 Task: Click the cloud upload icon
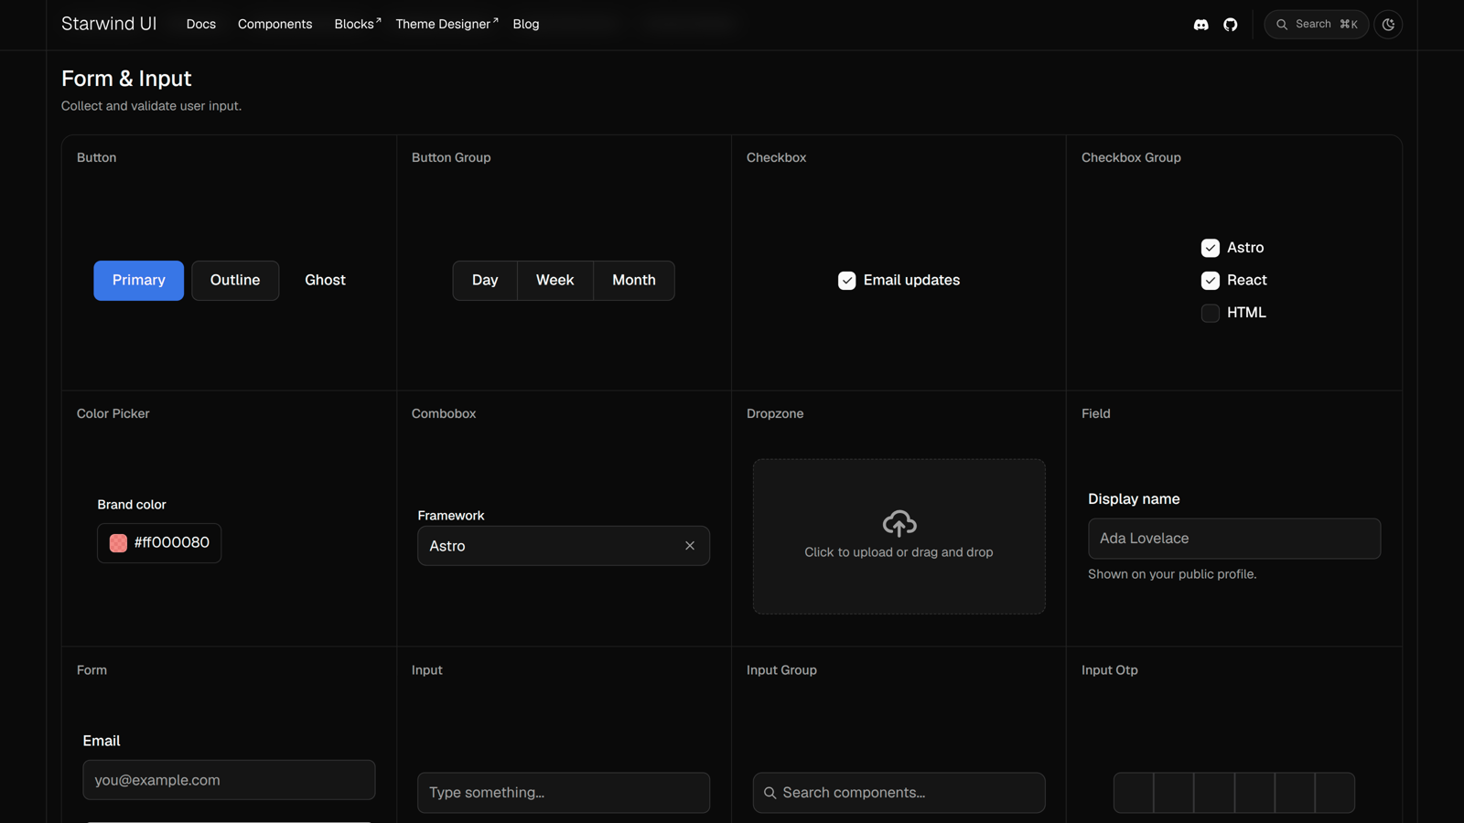click(x=899, y=523)
